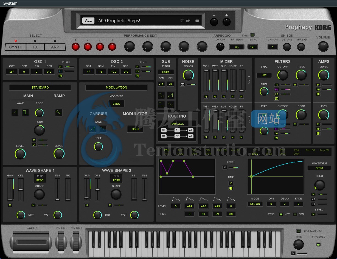Viewport: 337px width, 259px height.
Task: Click the AE modulation icon in the AMPS section
Action: [x=318, y=89]
